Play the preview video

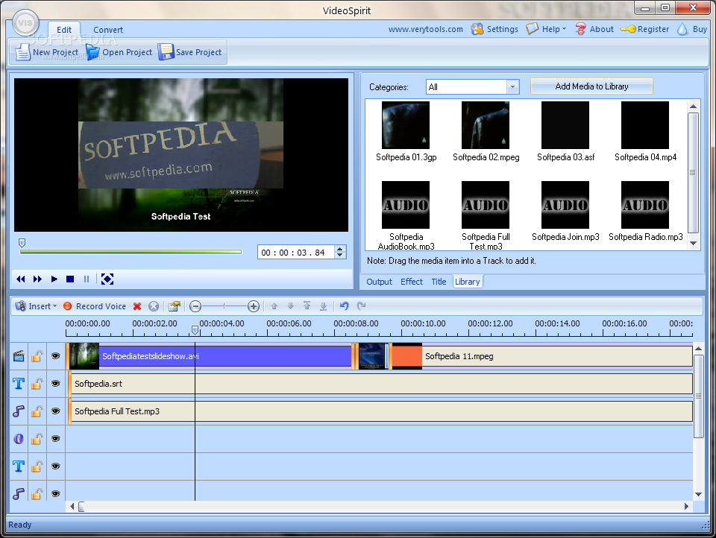point(54,279)
